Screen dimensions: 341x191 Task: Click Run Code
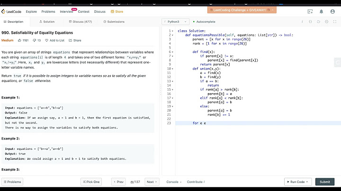click(x=298, y=182)
